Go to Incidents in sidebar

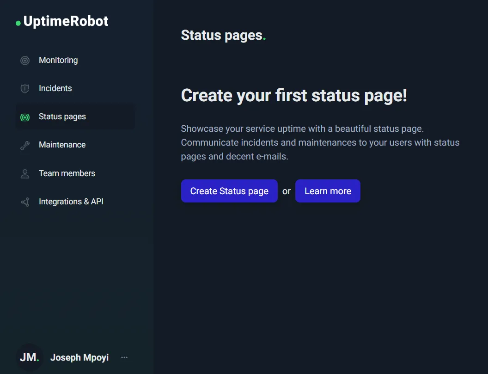click(x=75, y=88)
